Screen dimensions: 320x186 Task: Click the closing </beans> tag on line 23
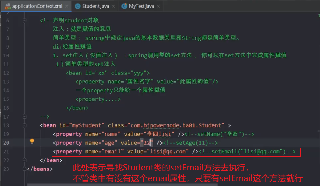click(40, 169)
